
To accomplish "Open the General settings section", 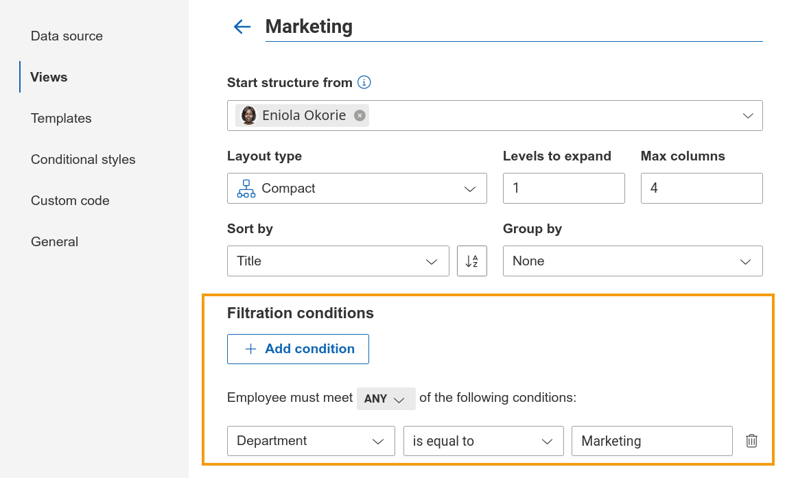I will click(x=54, y=242).
